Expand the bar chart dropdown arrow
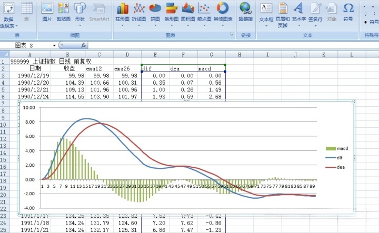The image size is (379, 233). pos(172,25)
